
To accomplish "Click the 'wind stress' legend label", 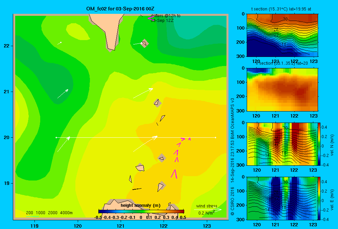I will 207,206.
